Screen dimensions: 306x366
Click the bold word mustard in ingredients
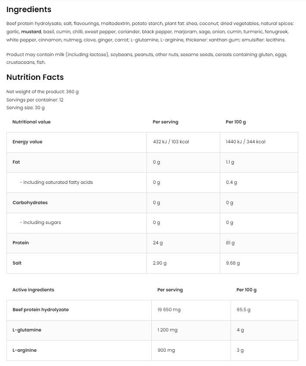(x=31, y=32)
